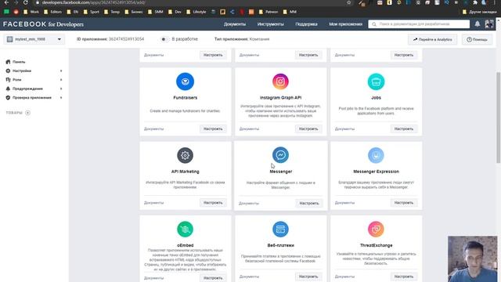The image size is (501, 282).
Task: Bookmark page with star icon
Action: click(x=349, y=2)
